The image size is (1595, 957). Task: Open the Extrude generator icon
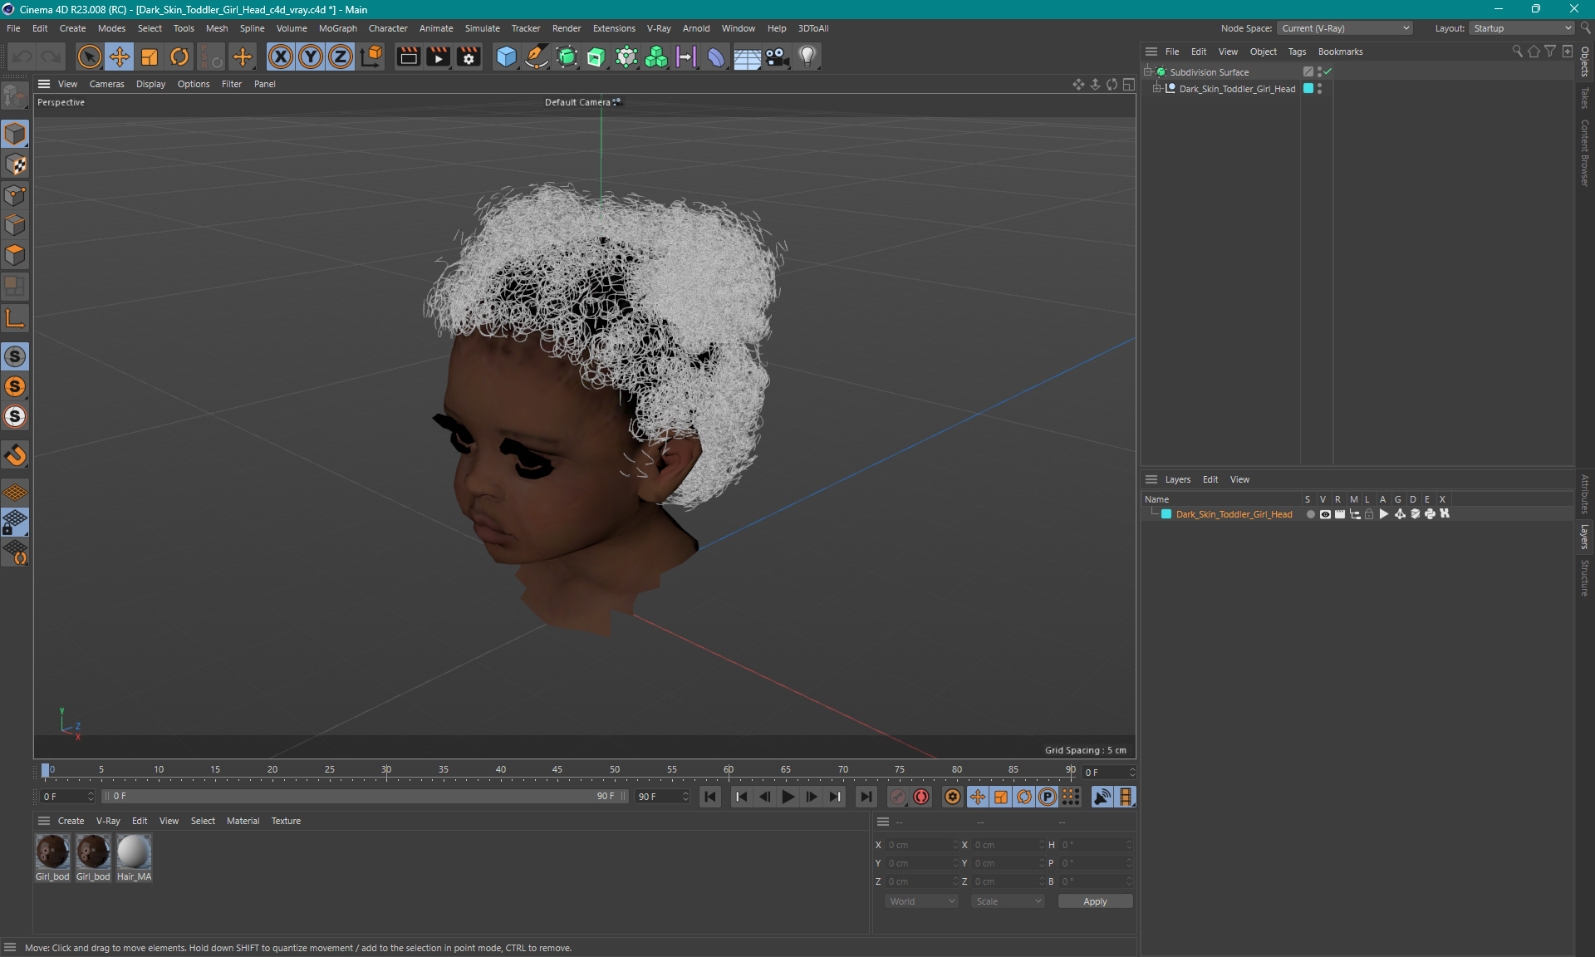coord(596,56)
